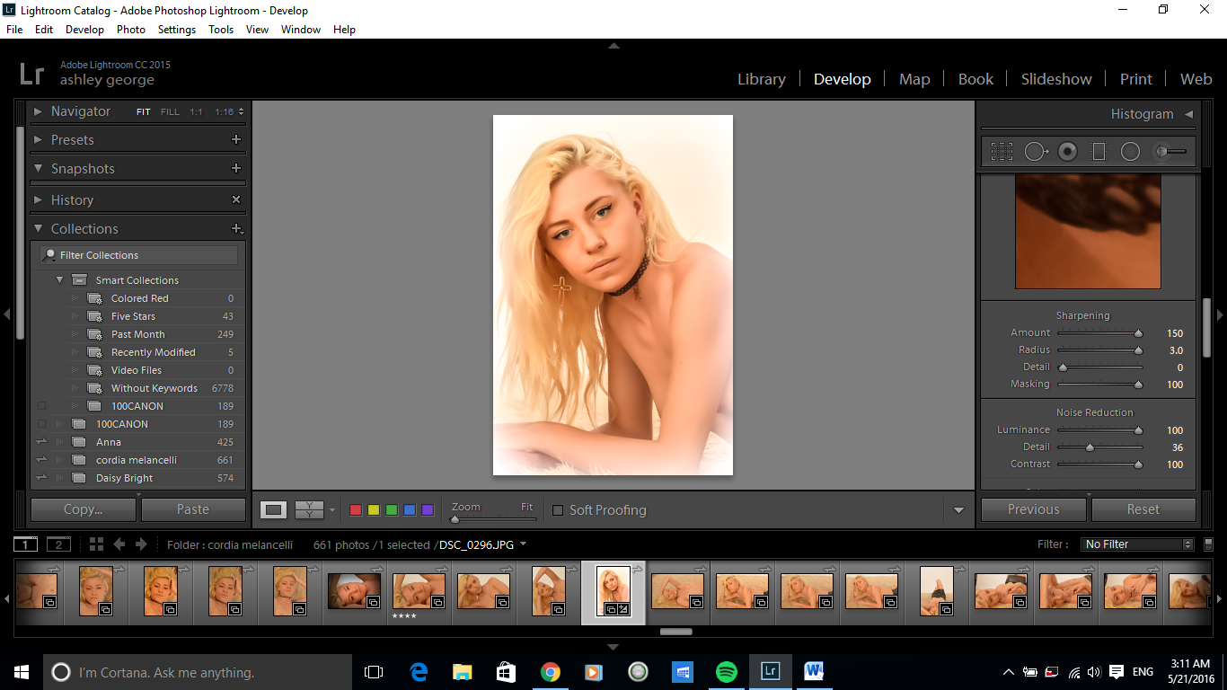Expand the History panel
Screen dimensions: 1227x690
point(38,199)
